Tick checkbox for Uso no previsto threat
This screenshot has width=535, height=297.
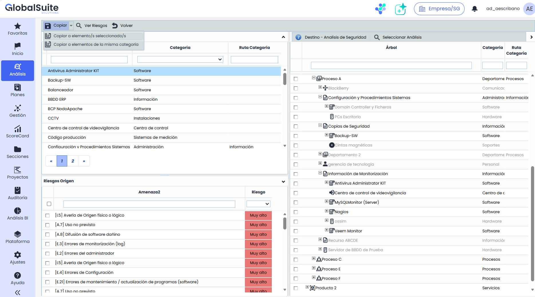tap(47, 225)
